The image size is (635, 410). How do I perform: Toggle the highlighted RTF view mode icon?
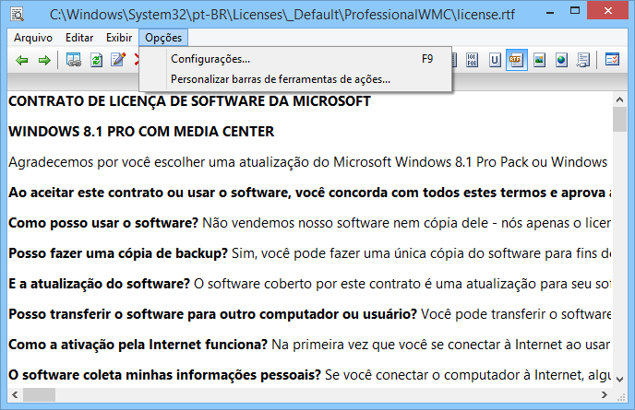[x=516, y=60]
